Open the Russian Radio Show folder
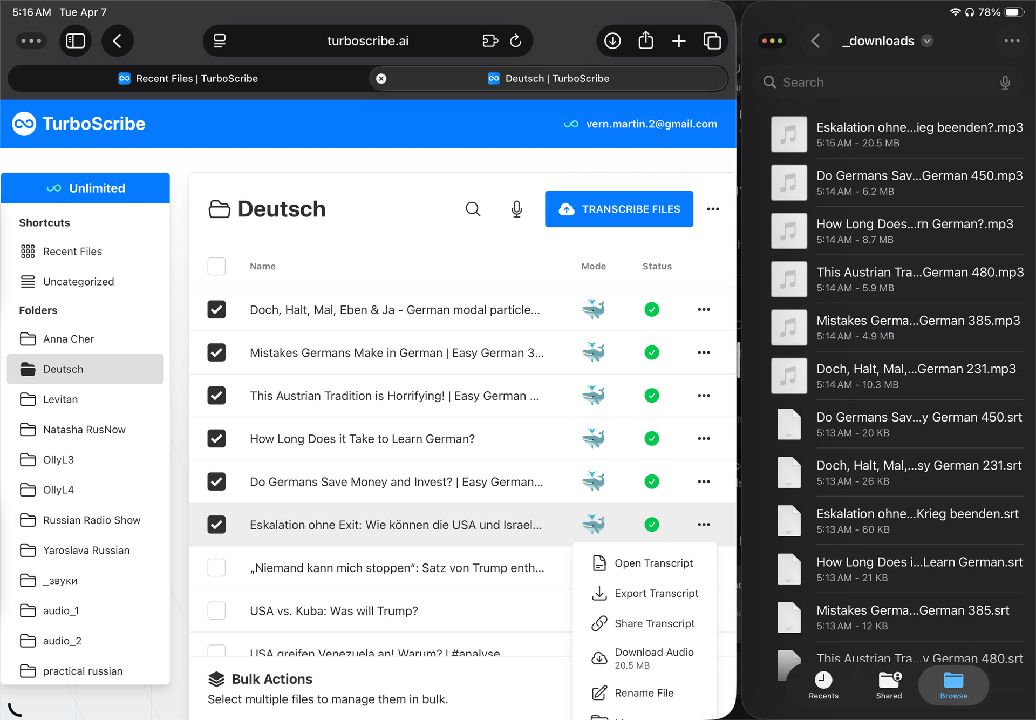This screenshot has width=1036, height=720. tap(91, 520)
